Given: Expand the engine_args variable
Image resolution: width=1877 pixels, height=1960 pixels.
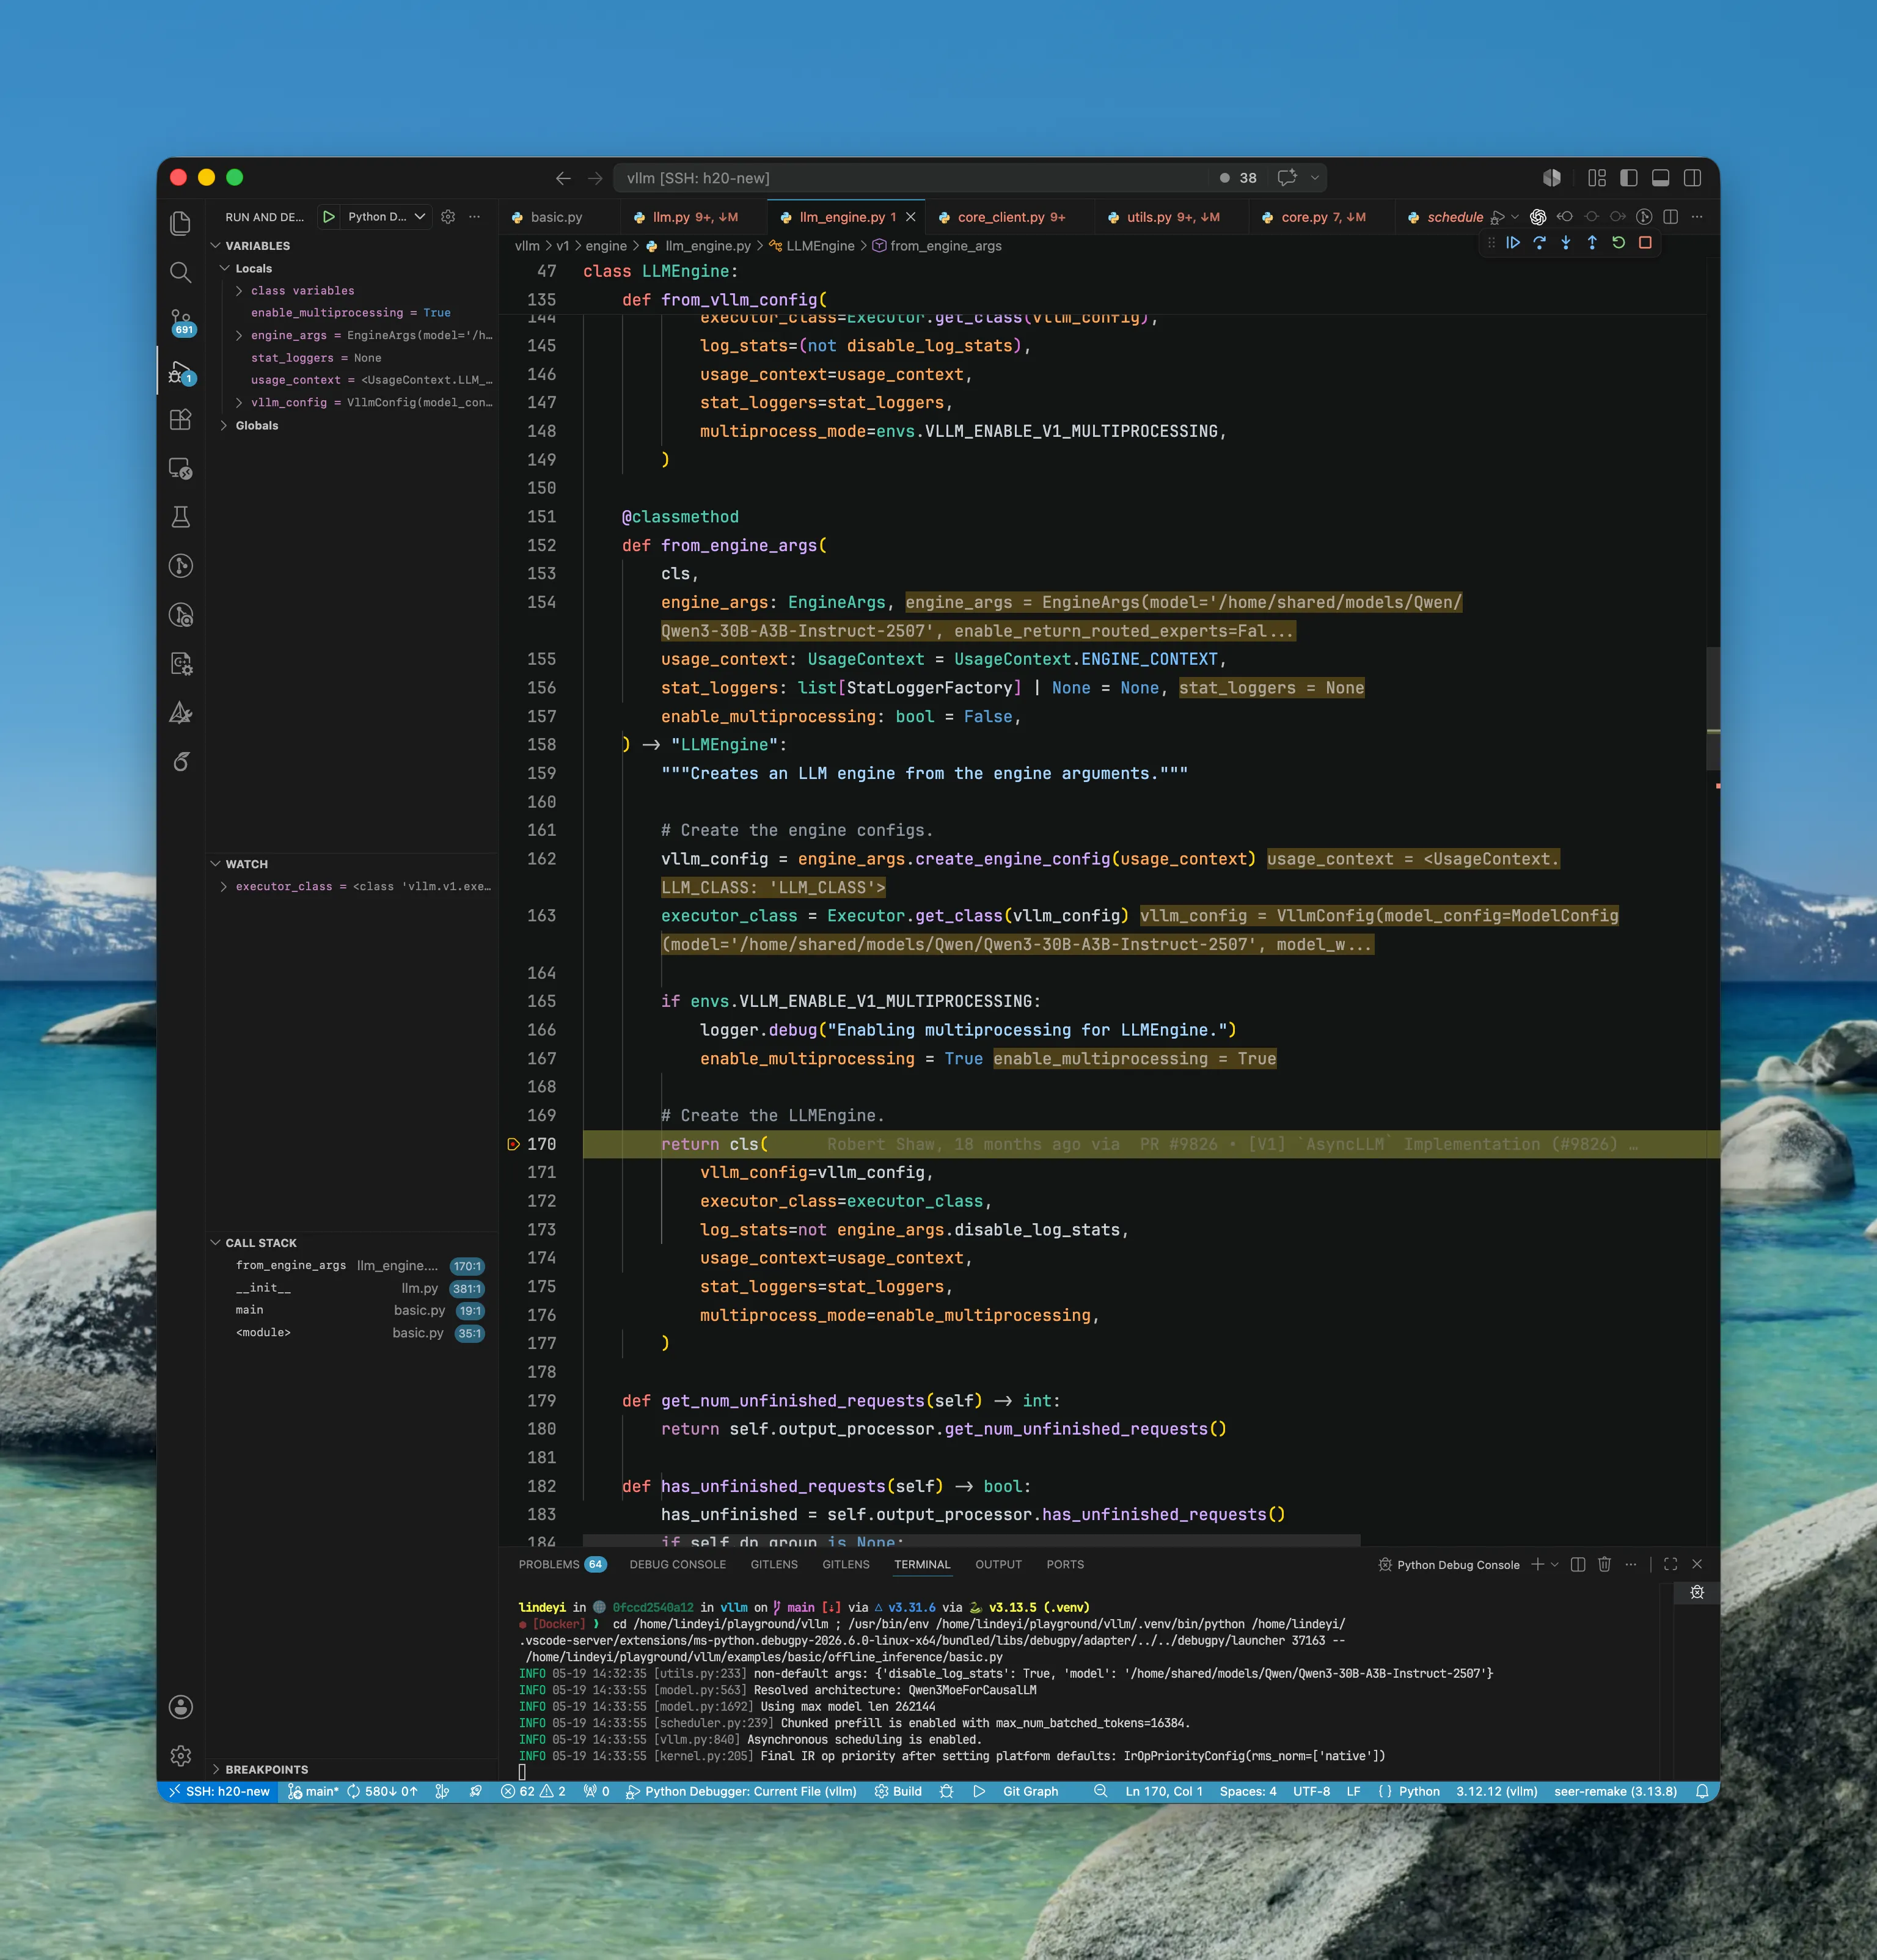Looking at the screenshot, I should (x=239, y=335).
